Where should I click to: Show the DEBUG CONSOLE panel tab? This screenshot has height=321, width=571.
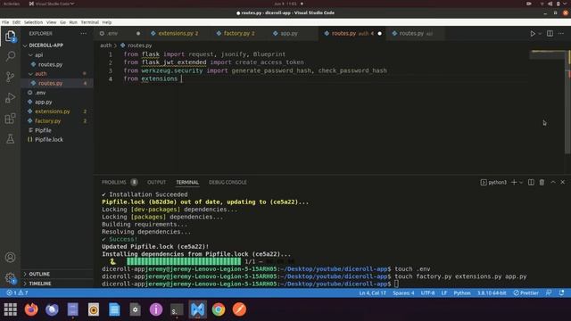[228, 182]
